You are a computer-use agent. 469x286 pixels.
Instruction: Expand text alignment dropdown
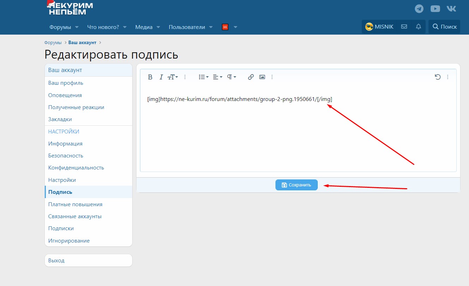tap(218, 77)
